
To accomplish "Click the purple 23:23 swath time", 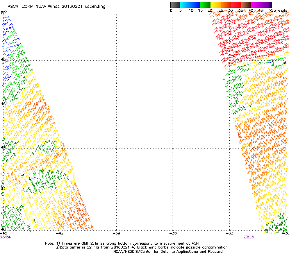I will click(248, 237).
